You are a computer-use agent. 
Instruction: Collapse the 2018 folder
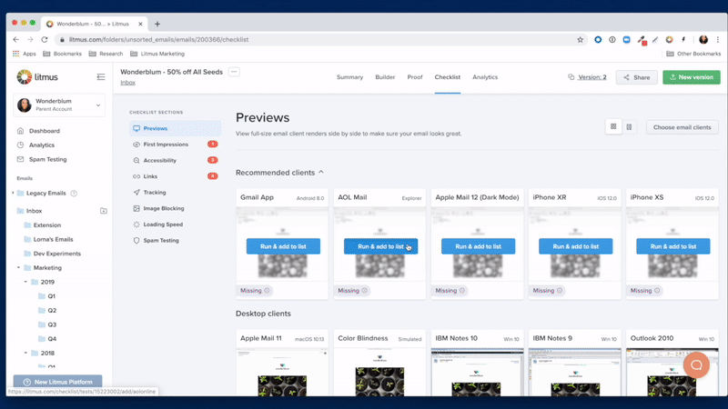25,353
